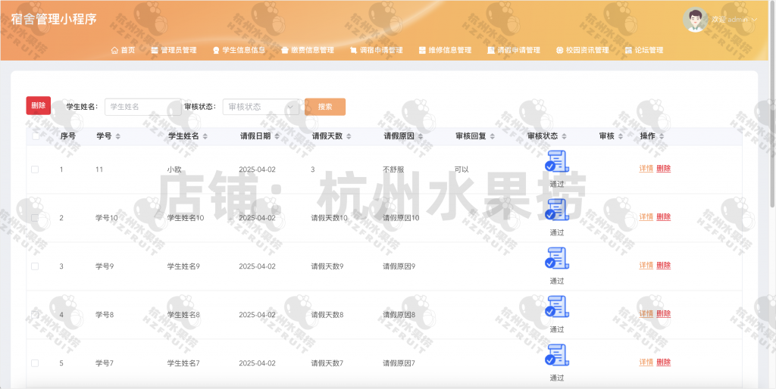The width and height of the screenshot is (776, 389).
Task: Click the 序号 column header
Action: (67, 136)
